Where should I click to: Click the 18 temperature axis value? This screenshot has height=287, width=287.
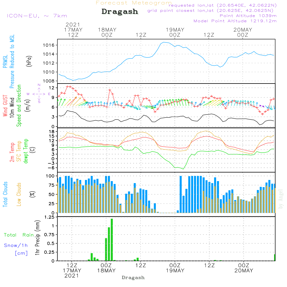click(x=52, y=132)
